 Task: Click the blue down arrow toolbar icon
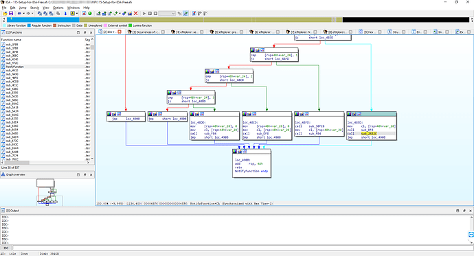(65, 13)
